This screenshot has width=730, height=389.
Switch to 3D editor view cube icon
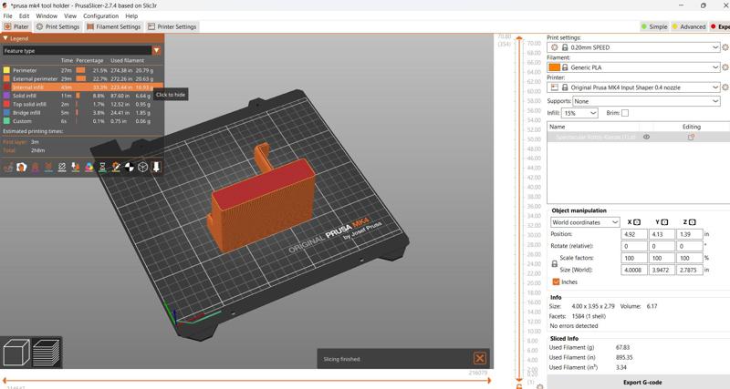point(16,352)
